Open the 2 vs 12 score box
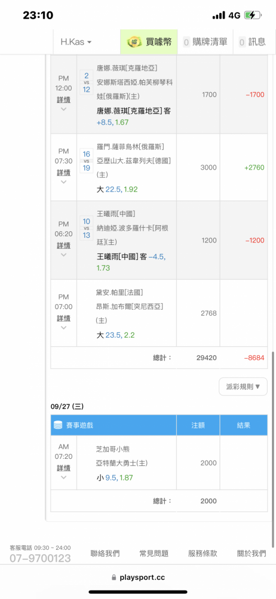This screenshot has width=276, height=599. 87,83
